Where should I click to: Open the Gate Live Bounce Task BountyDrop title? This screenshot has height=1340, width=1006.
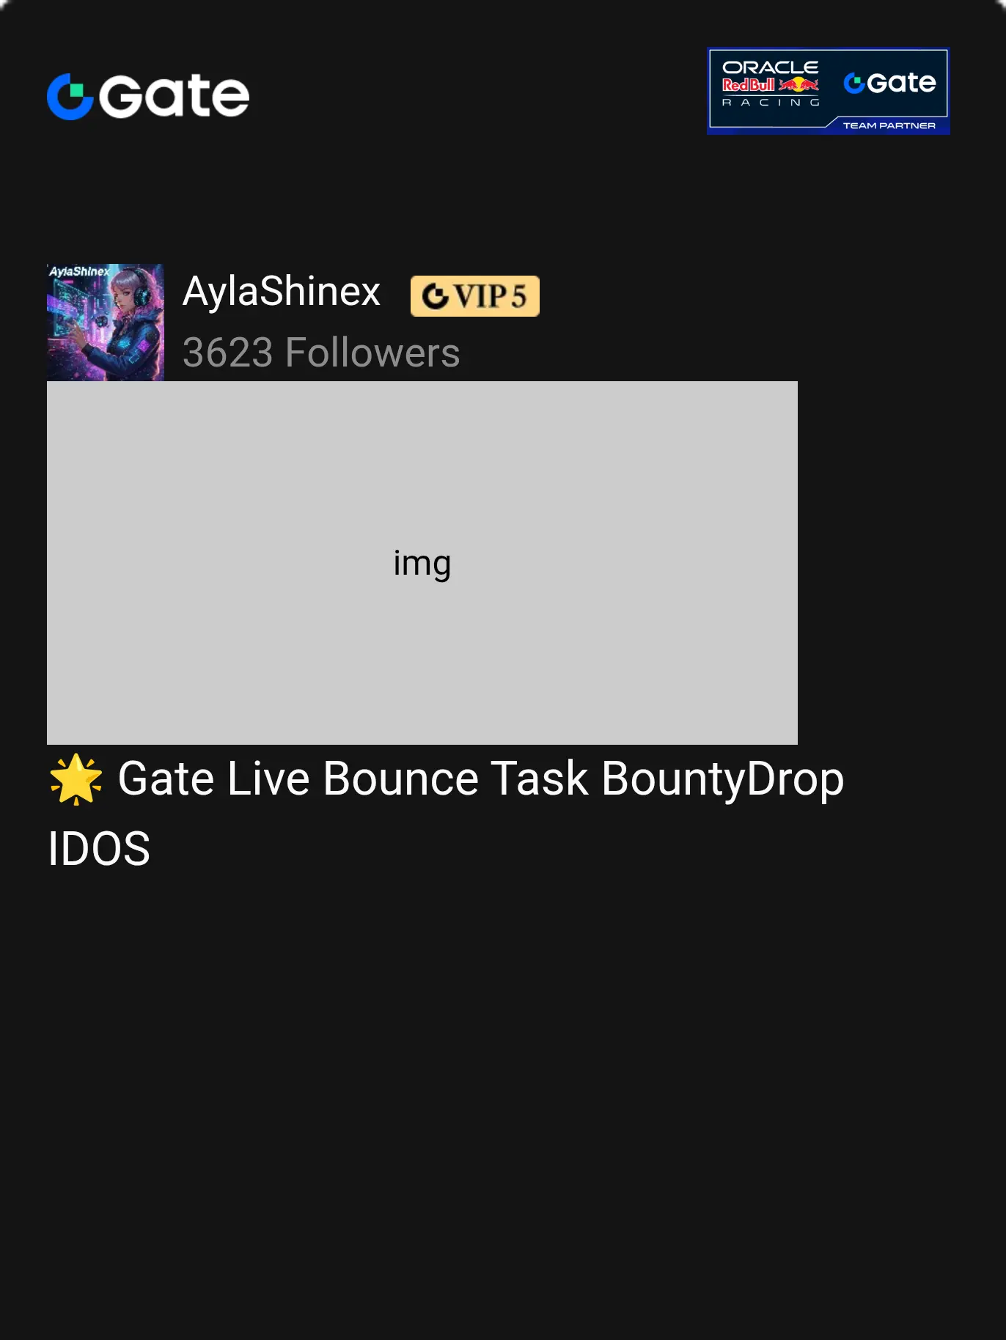coord(481,779)
